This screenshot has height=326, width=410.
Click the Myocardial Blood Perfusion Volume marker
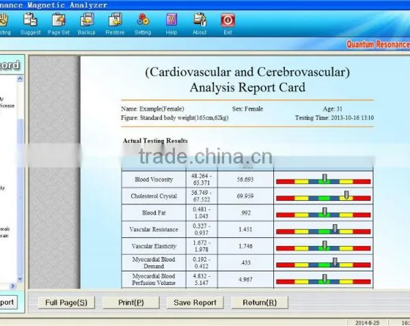[325, 279]
